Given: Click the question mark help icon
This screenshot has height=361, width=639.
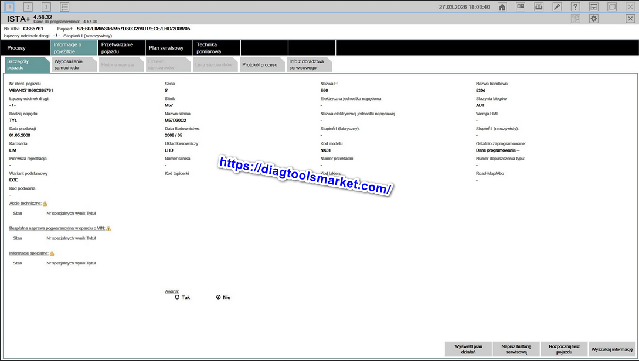Looking at the screenshot, I should [x=576, y=7].
